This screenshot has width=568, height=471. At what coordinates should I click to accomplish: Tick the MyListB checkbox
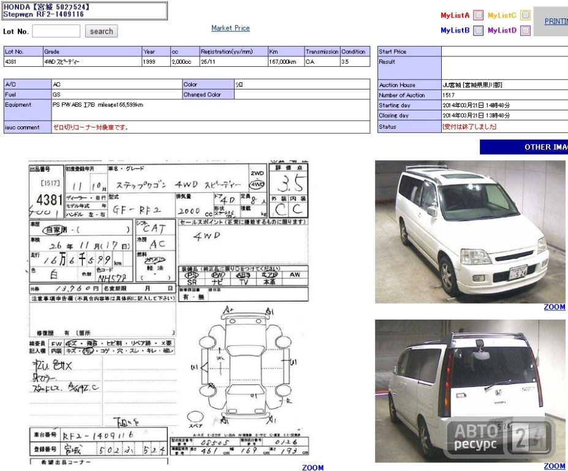(479, 31)
